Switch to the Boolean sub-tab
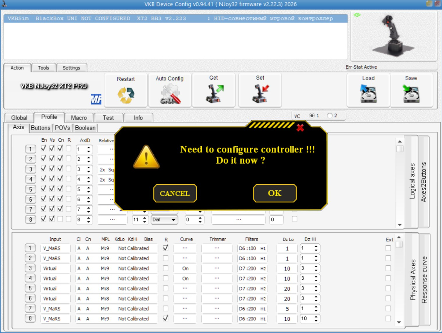 click(x=85, y=128)
